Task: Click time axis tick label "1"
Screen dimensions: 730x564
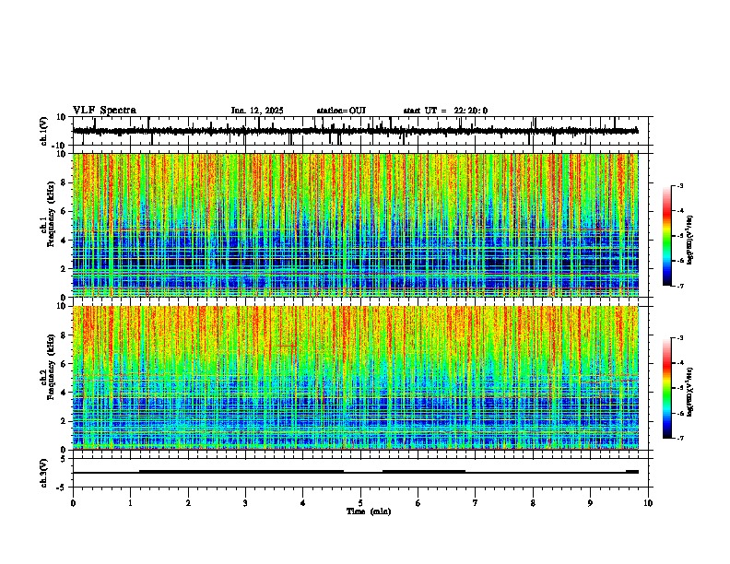Action: (x=130, y=503)
